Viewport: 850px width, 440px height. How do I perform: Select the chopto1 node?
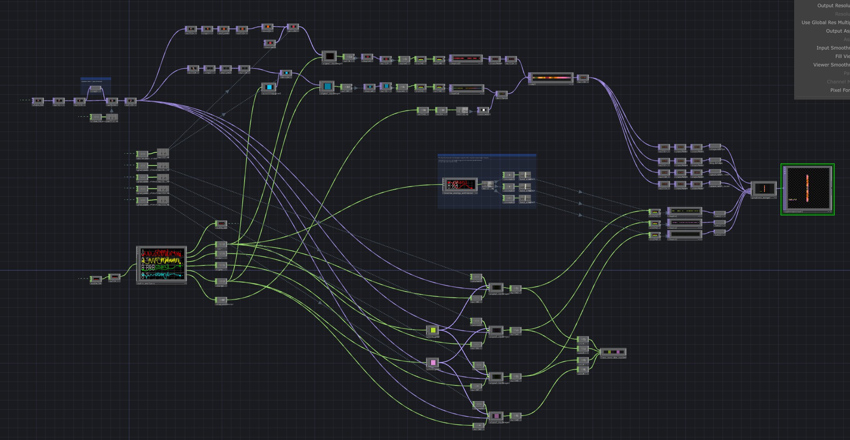click(684, 212)
